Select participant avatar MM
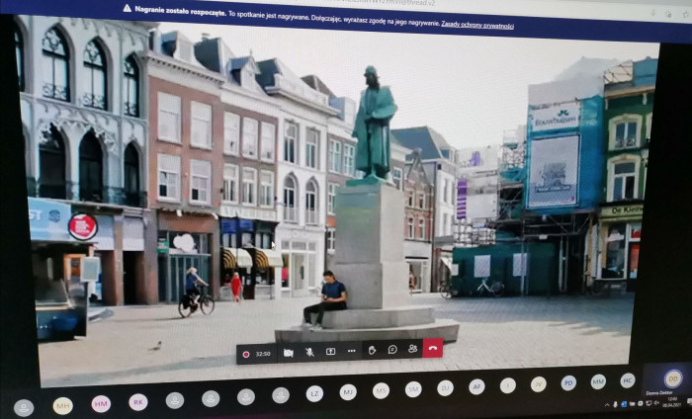The width and height of the screenshot is (692, 419). click(598, 381)
